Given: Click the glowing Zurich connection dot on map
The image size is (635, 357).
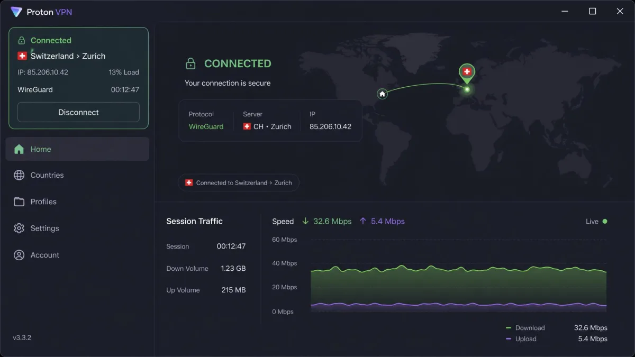Looking at the screenshot, I should (467, 89).
